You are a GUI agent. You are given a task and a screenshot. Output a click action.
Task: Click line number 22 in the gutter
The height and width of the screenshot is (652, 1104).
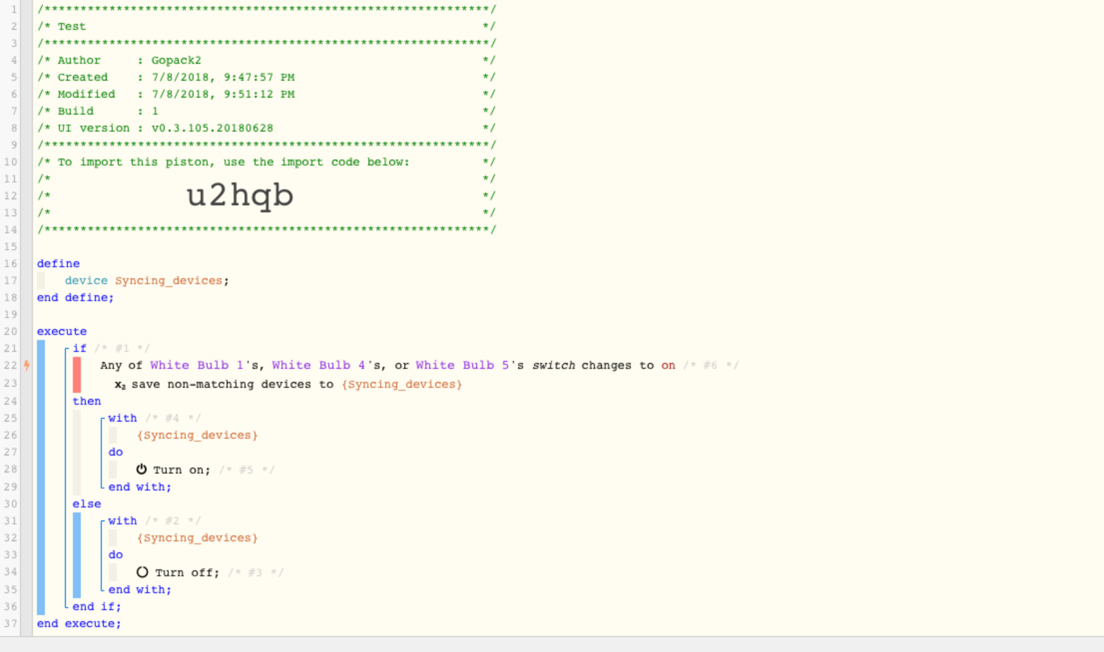pyautogui.click(x=10, y=365)
